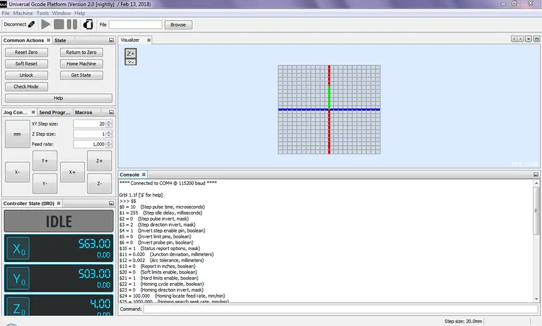Click the Disconnect plug icon
Viewport: 542px width, 326px height.
pyautogui.click(x=31, y=25)
